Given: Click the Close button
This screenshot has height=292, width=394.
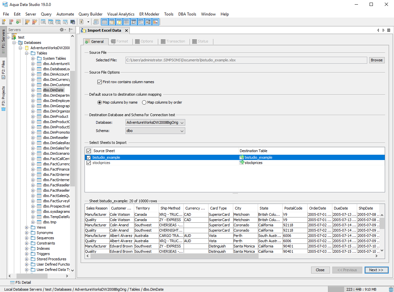Looking at the screenshot, I should point(320,270).
